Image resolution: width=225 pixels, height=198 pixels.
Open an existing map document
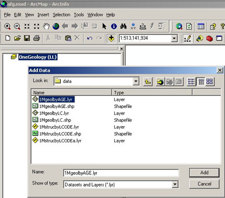click(x=17, y=38)
